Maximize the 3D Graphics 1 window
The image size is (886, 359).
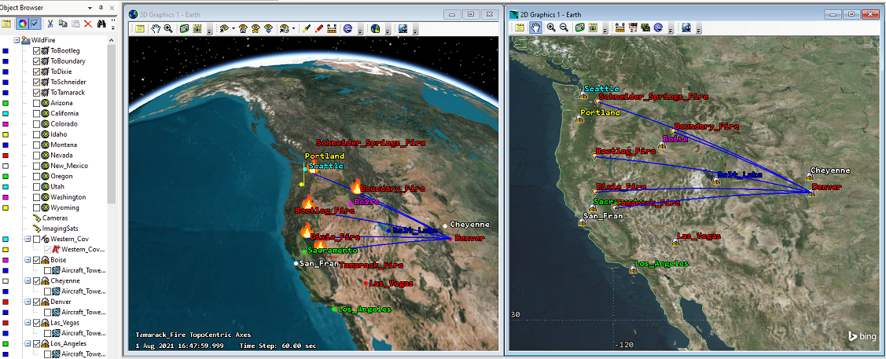(x=471, y=14)
